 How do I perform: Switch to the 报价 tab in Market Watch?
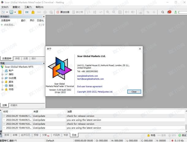[x=34, y=59]
